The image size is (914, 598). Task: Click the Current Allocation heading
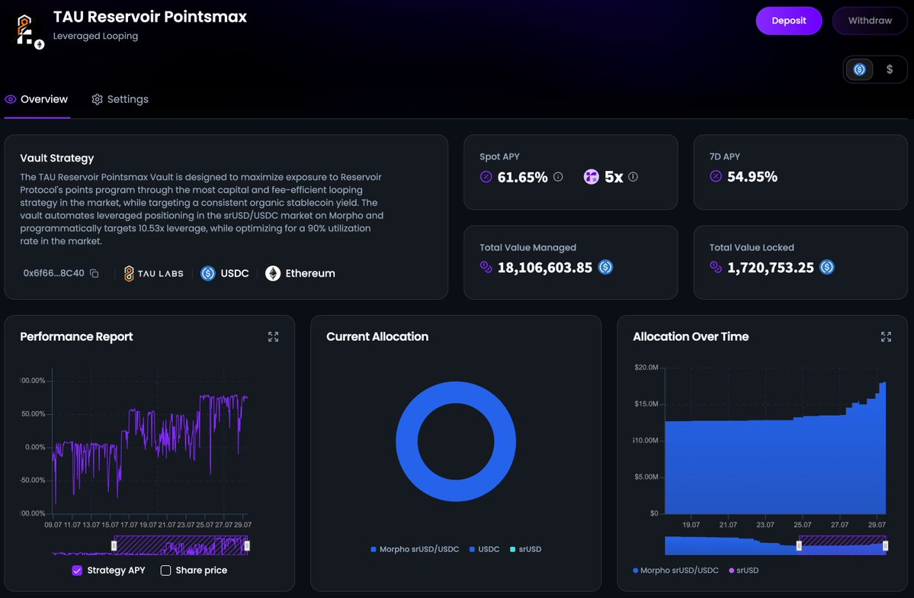coord(377,336)
